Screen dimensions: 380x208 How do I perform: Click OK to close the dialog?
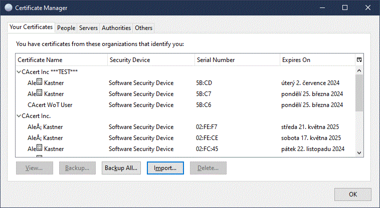click(x=352, y=194)
